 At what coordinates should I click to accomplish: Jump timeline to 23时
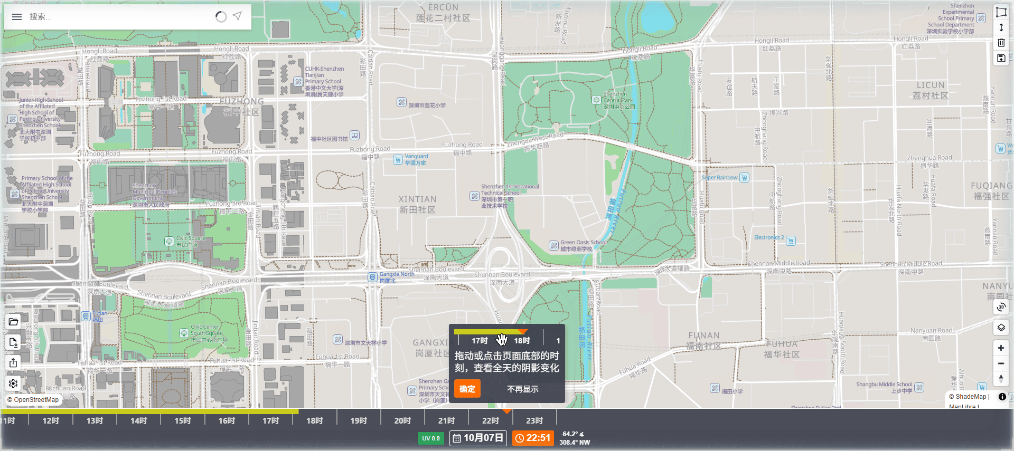(534, 420)
